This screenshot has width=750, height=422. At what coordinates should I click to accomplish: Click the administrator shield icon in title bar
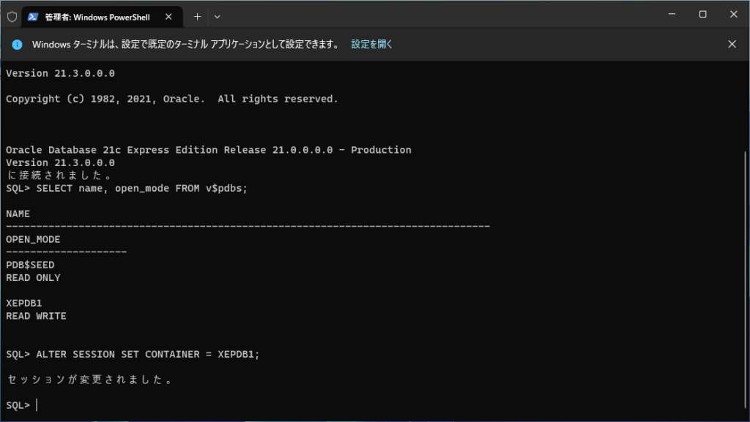(x=12, y=15)
